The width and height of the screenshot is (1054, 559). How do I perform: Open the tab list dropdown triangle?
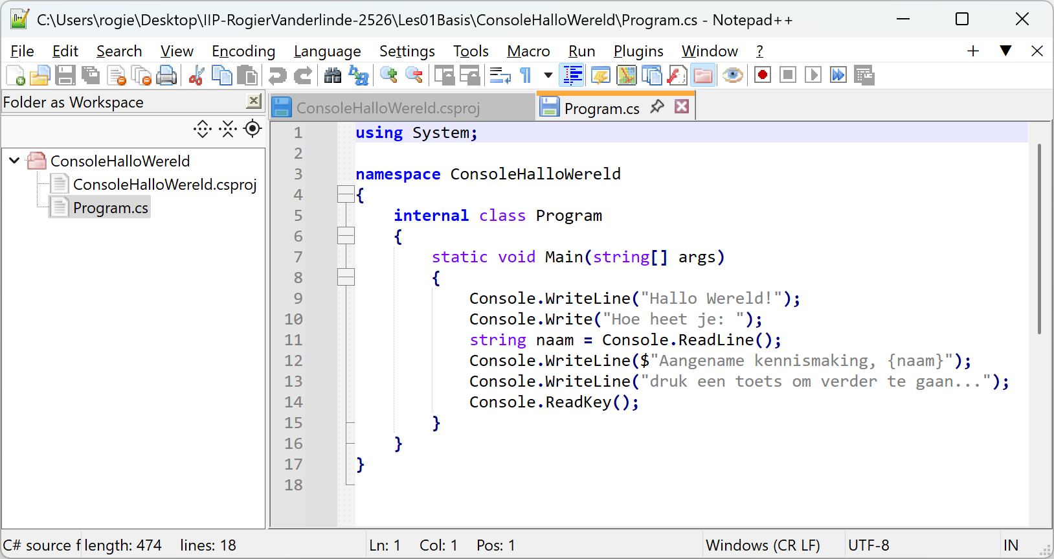tap(1005, 51)
